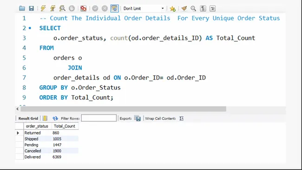Place cursor on the FROM keyword
The image size is (302, 170).
pos(46,48)
